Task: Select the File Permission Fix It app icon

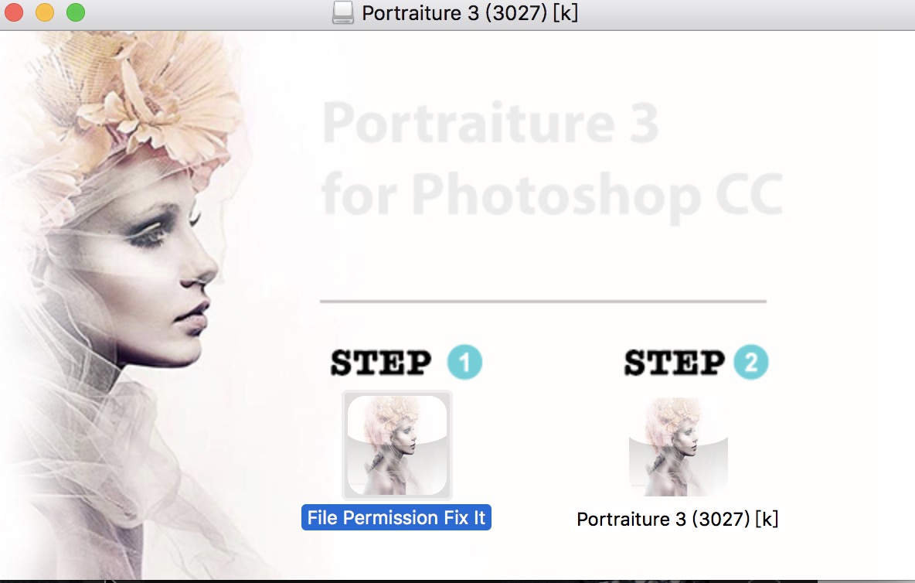Action: click(x=396, y=445)
